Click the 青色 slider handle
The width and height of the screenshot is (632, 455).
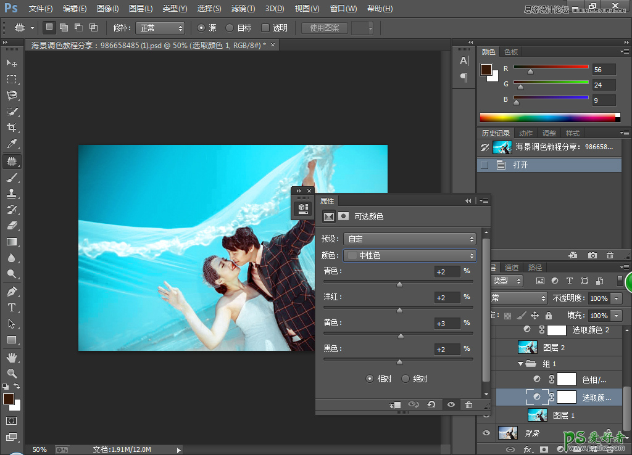pos(399,284)
